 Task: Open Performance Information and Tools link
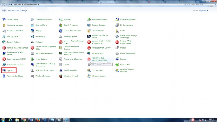(74, 53)
